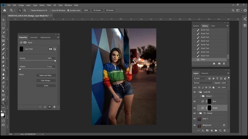Create new snapshot with History camera icon
The width and height of the screenshot is (248, 139).
point(219,63)
